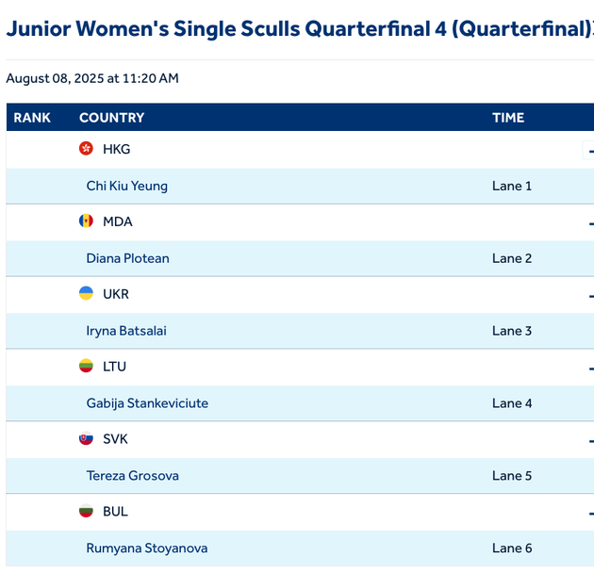Open athlete Chi Kiu Yeung
The image size is (594, 573).
(126, 186)
